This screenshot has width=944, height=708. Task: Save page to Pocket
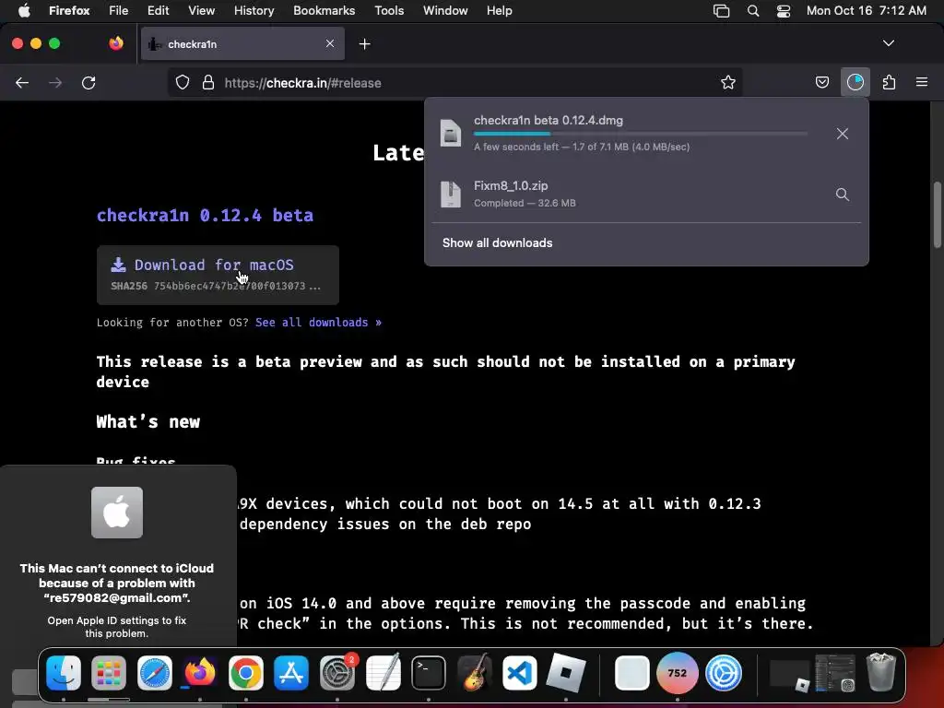tap(821, 82)
